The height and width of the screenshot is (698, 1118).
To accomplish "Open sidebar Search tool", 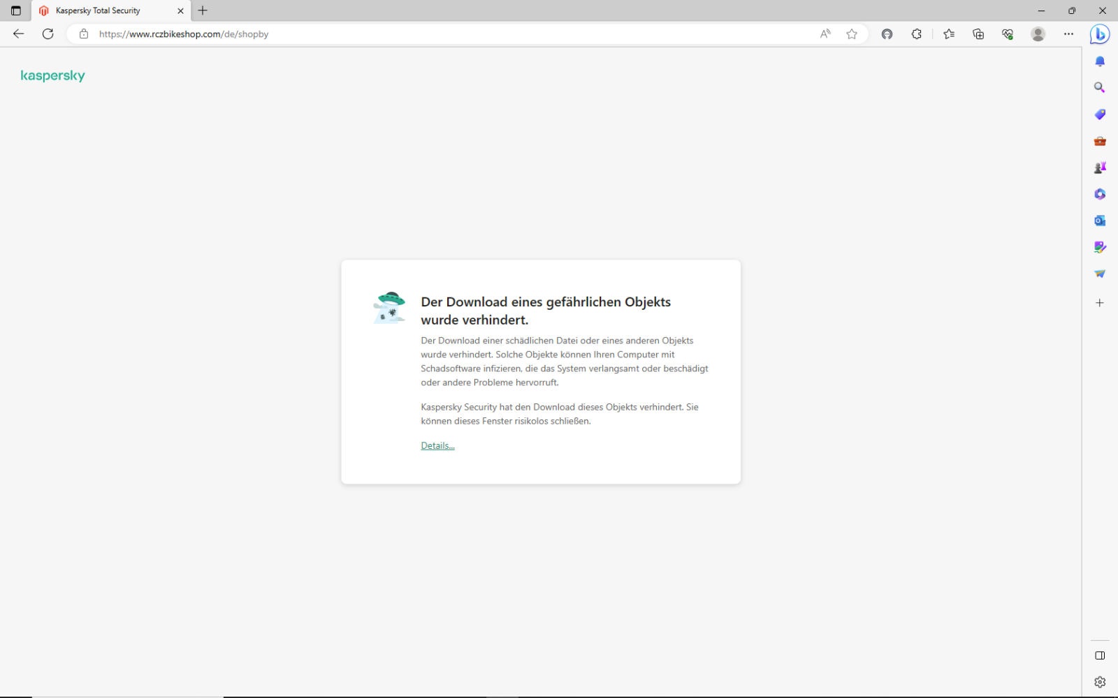I will (1100, 87).
